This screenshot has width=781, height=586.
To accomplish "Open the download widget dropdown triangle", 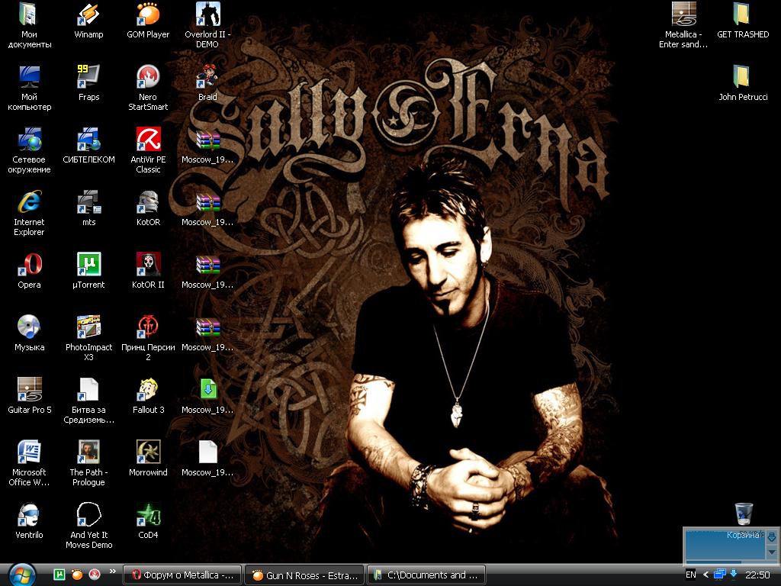I will pyautogui.click(x=771, y=552).
